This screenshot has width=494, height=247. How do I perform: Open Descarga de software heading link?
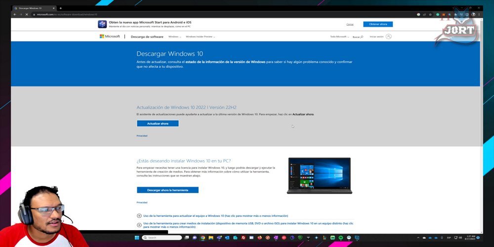(x=147, y=37)
